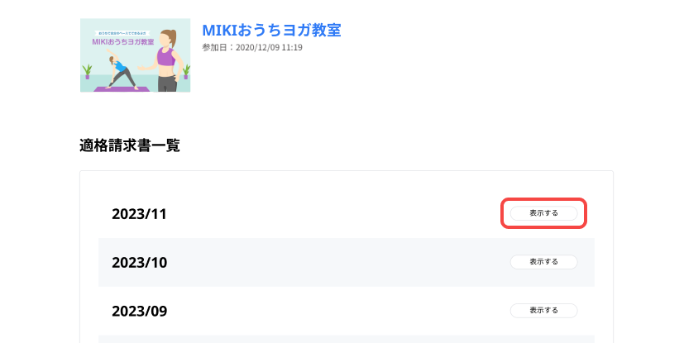684x343 pixels.
Task: Click the purple yoga mat illustration
Action: point(122,89)
